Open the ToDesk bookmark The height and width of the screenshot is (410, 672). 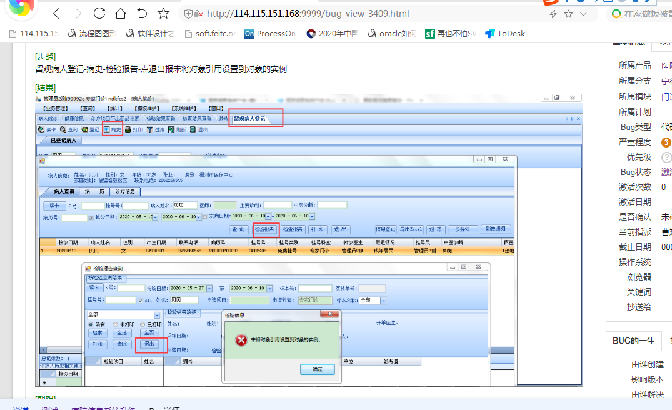[x=508, y=33]
